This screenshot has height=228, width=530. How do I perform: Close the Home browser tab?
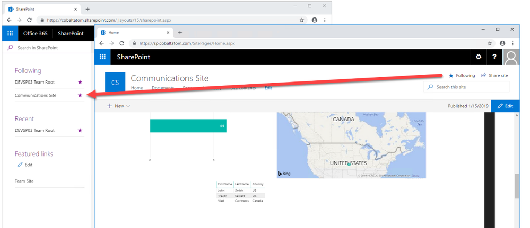168,33
